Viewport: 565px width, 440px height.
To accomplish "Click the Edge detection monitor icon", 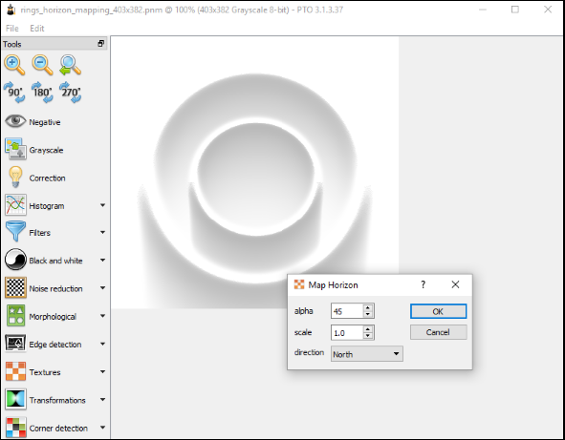I will [x=15, y=344].
